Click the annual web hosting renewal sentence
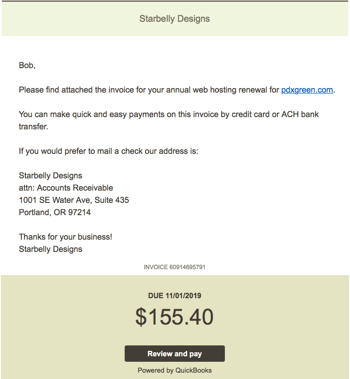Viewport: 350px width, 379px height. coord(177,90)
